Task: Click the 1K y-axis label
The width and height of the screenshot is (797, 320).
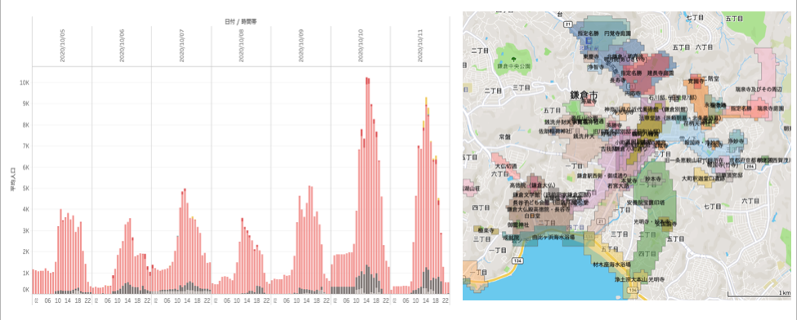Action: pos(25,273)
